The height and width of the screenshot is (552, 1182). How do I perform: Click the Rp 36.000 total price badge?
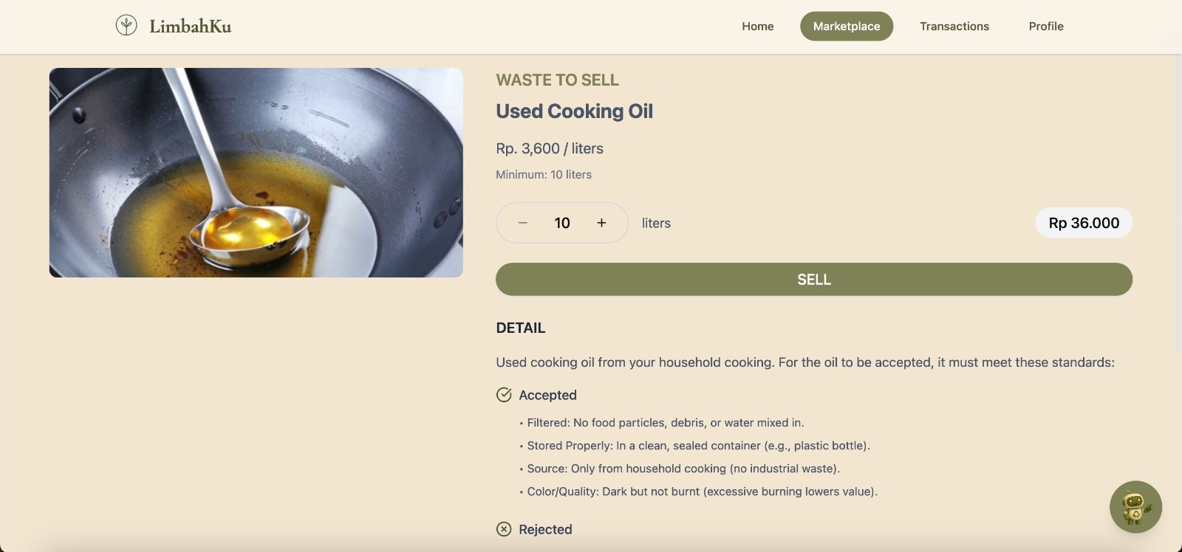pos(1084,223)
